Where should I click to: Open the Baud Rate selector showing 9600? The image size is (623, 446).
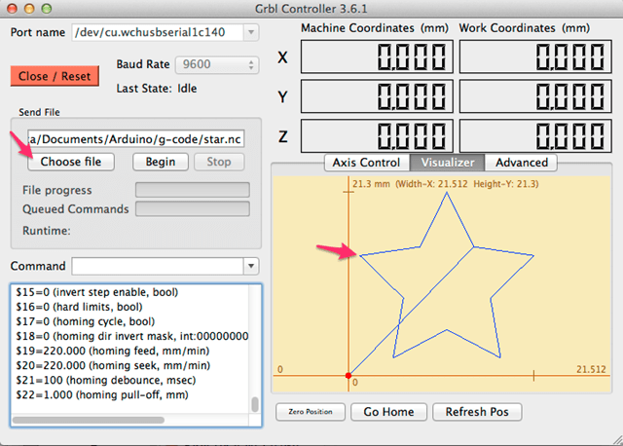click(x=217, y=64)
